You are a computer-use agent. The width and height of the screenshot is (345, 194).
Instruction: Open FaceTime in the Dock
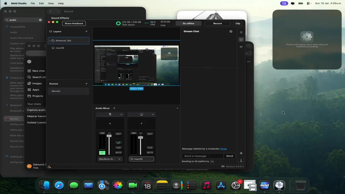(133, 185)
